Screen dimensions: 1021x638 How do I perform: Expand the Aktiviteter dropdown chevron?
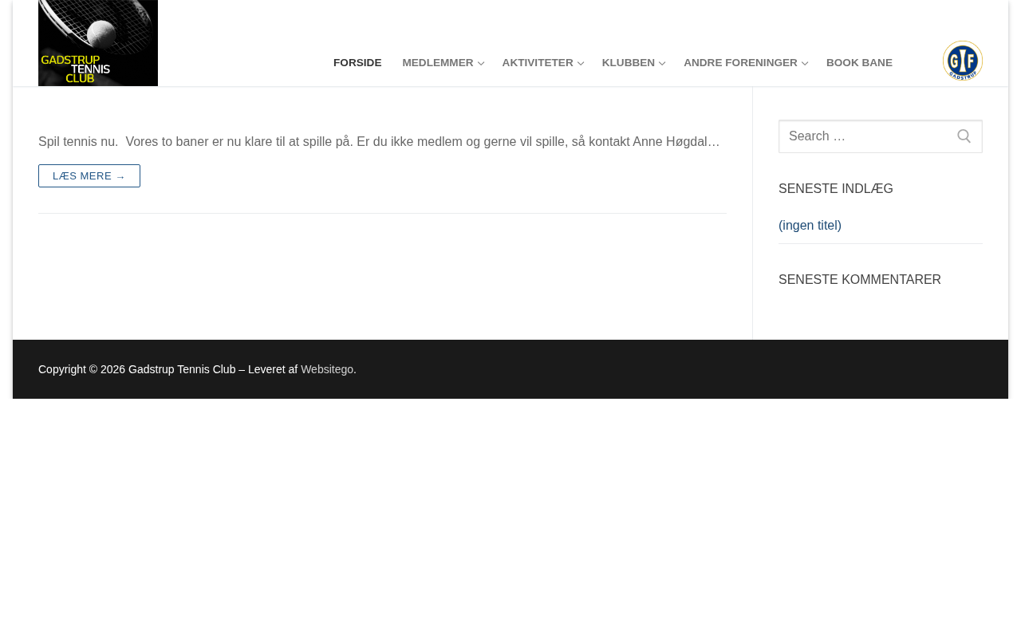click(581, 64)
